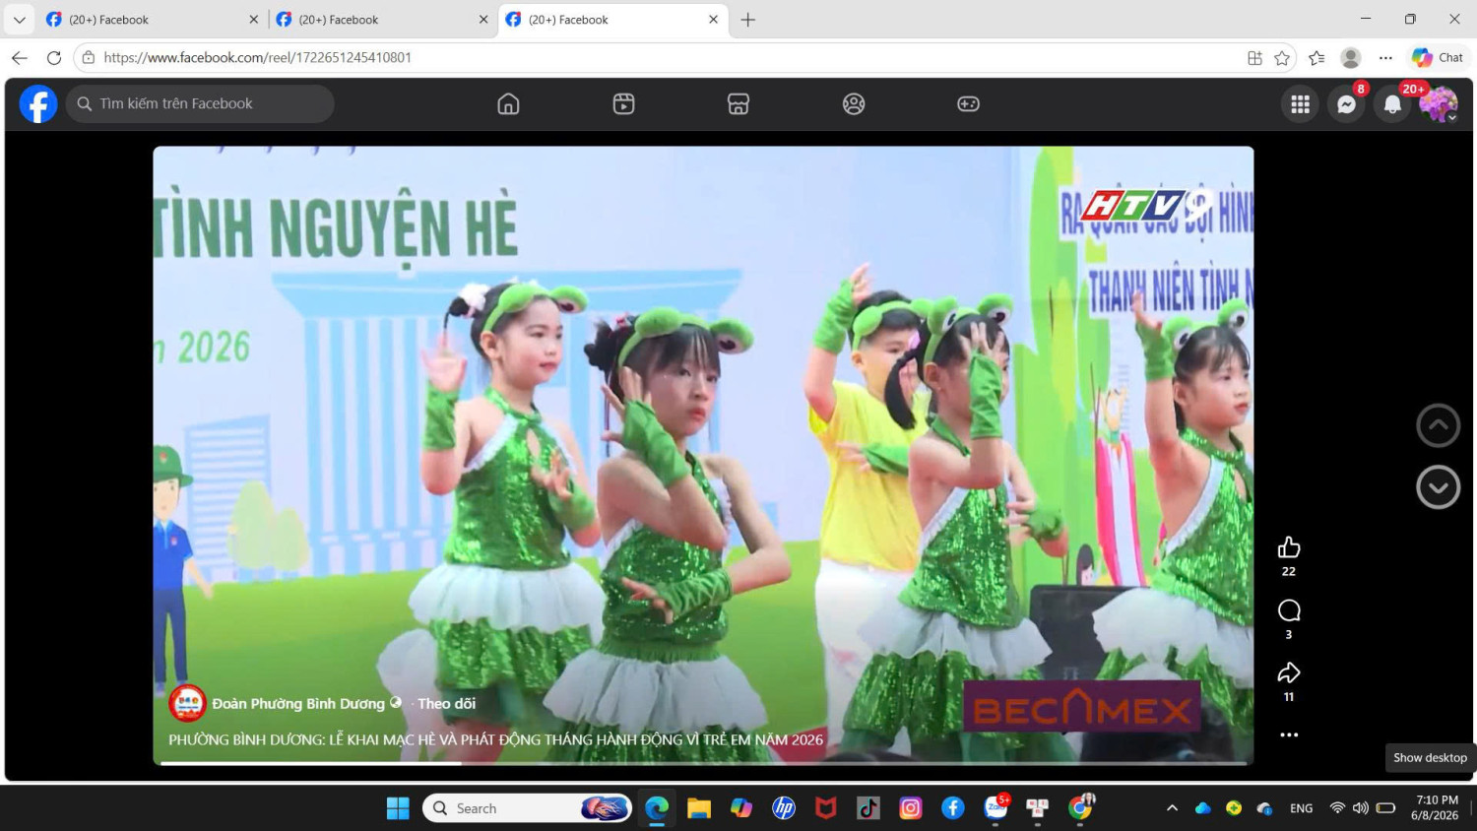The width and height of the screenshot is (1477, 831).
Task: Click into Tìm kiếm trên Facebook search field
Action: [x=200, y=103]
